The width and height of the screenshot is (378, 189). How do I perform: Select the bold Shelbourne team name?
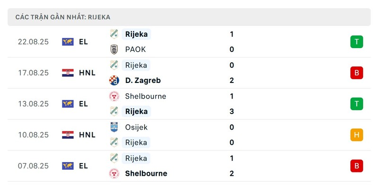coord(146,173)
